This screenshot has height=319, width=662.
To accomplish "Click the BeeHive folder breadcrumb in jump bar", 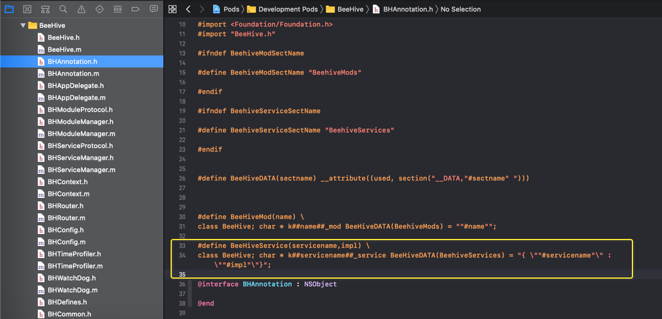I will (x=345, y=9).
